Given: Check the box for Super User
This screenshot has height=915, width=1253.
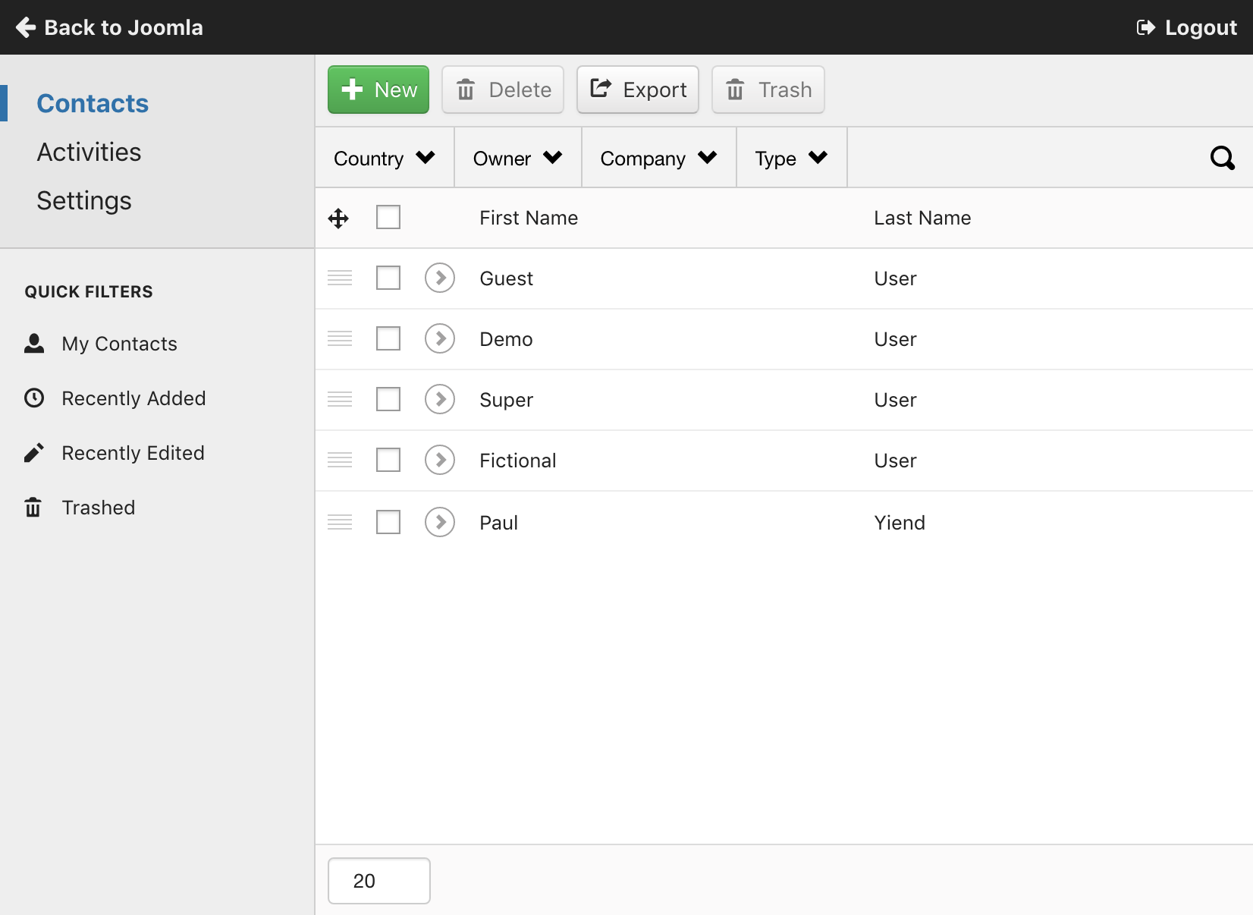Looking at the screenshot, I should pos(388,399).
